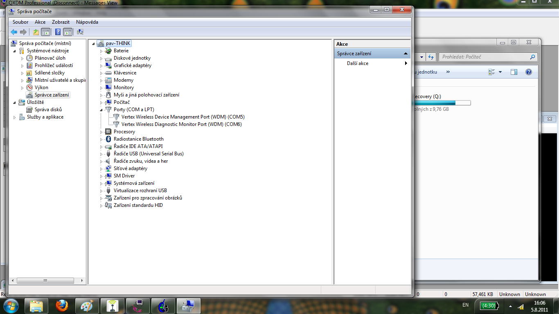Toggle the Action pane show/hide toolbar button
The height and width of the screenshot is (314, 559).
pos(68,32)
